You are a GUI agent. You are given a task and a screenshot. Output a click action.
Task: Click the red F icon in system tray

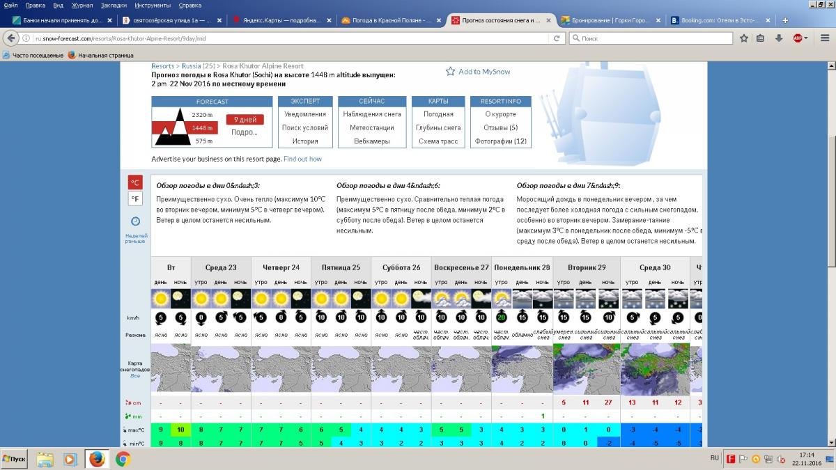pos(731,459)
